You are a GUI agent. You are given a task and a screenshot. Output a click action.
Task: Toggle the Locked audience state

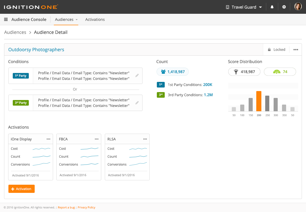[x=276, y=50]
